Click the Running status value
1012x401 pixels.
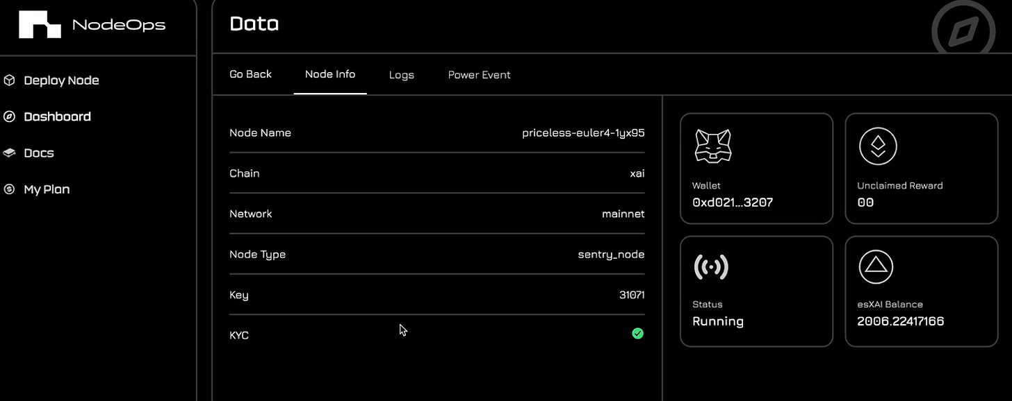[718, 322]
